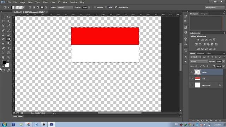The image size is (226, 127).
Task: Open the Mini Bridge panel
Action: tap(18, 116)
